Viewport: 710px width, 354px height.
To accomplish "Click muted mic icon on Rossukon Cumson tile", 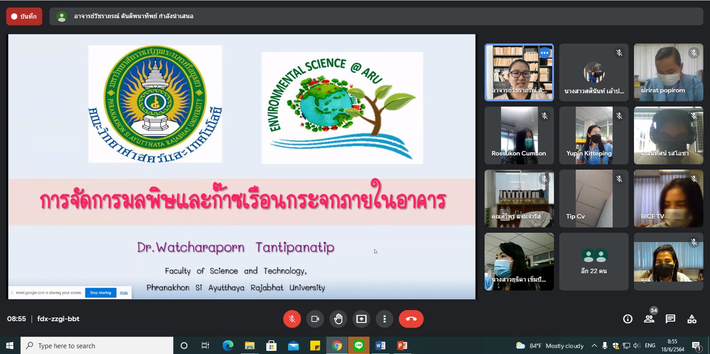I will [545, 116].
